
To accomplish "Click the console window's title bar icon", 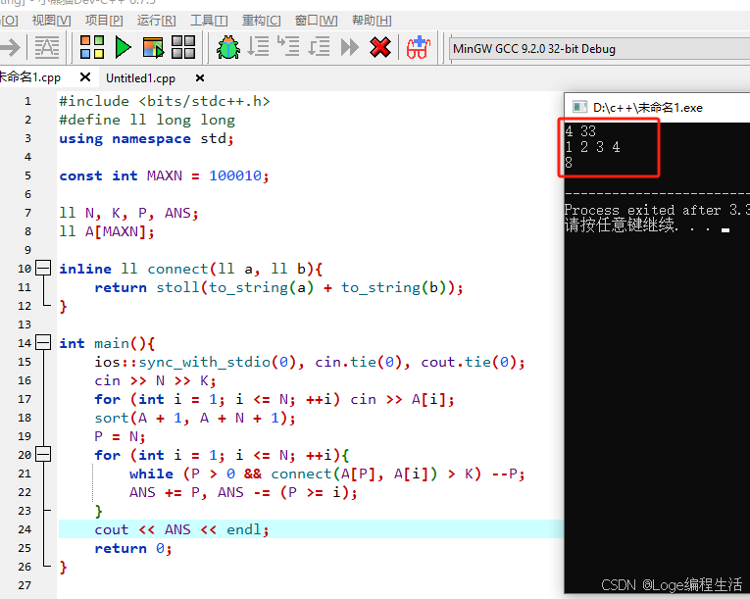I will [x=579, y=107].
